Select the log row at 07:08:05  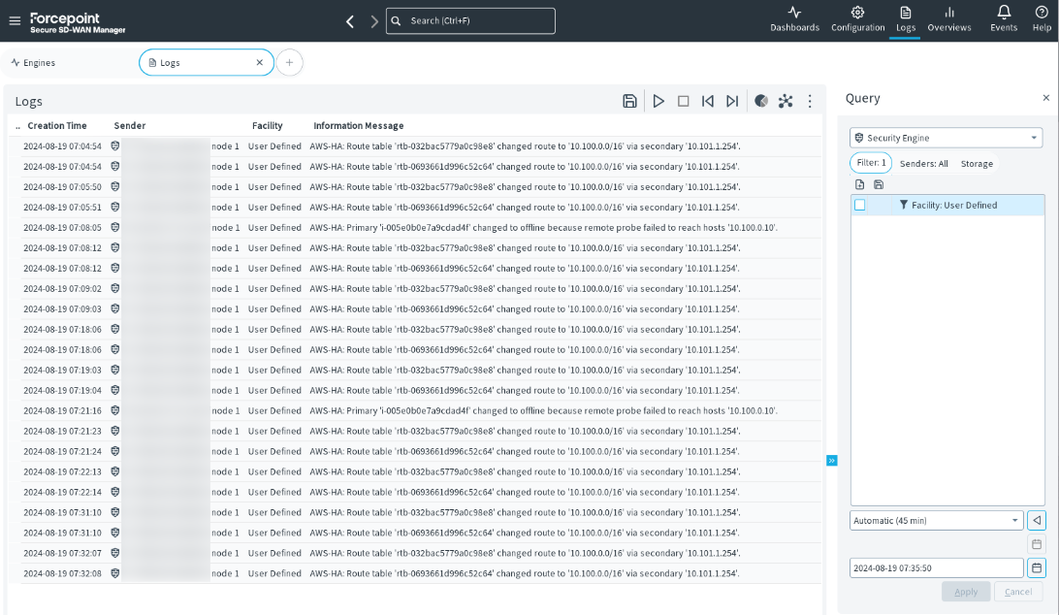pos(415,228)
